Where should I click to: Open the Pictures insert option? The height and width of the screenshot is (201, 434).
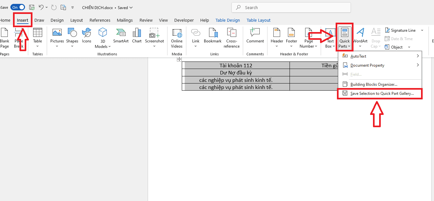click(57, 36)
